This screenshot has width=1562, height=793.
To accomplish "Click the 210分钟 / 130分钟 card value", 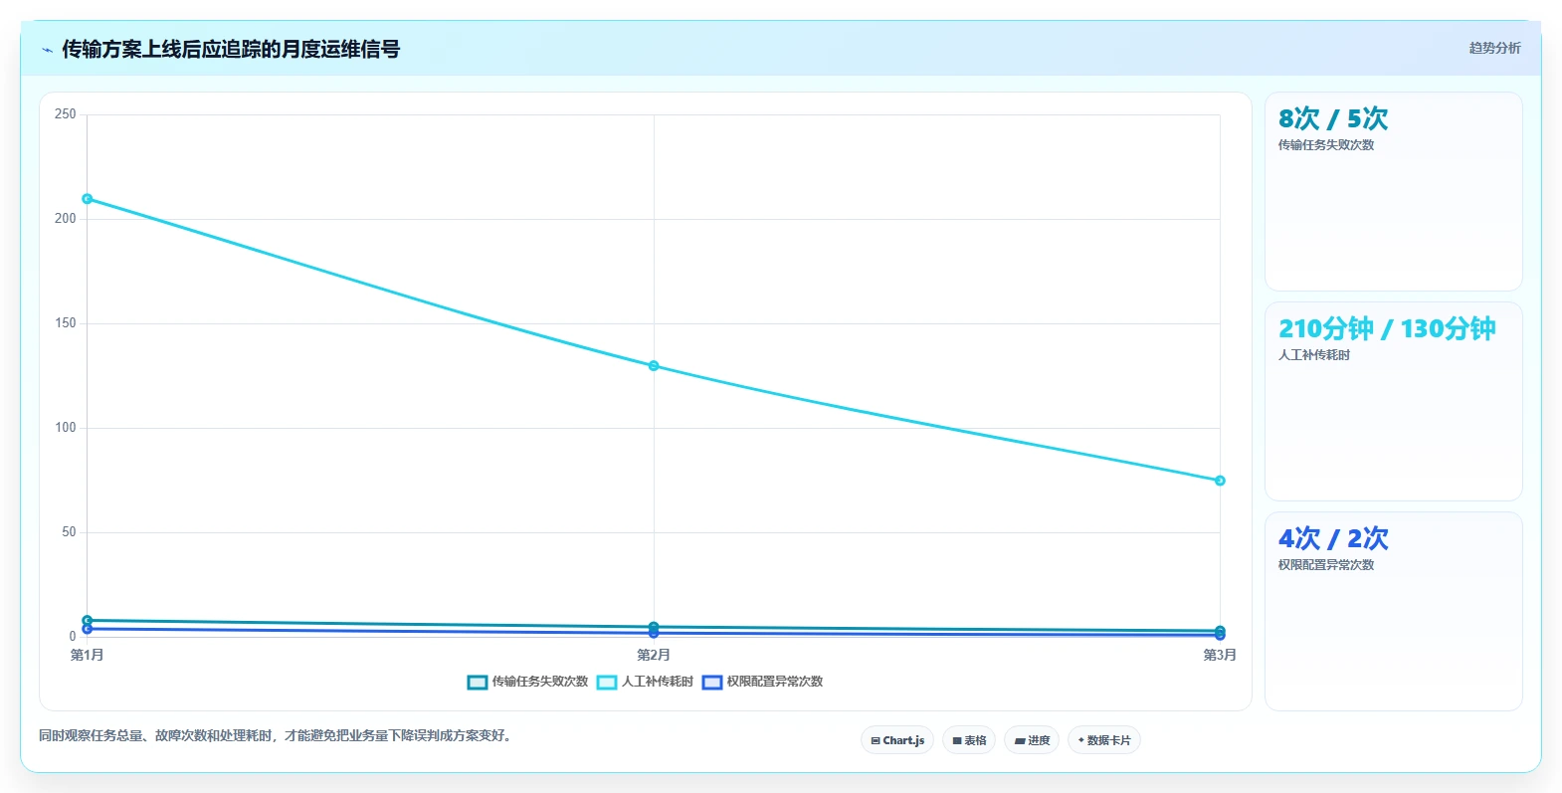I will 1387,329.
